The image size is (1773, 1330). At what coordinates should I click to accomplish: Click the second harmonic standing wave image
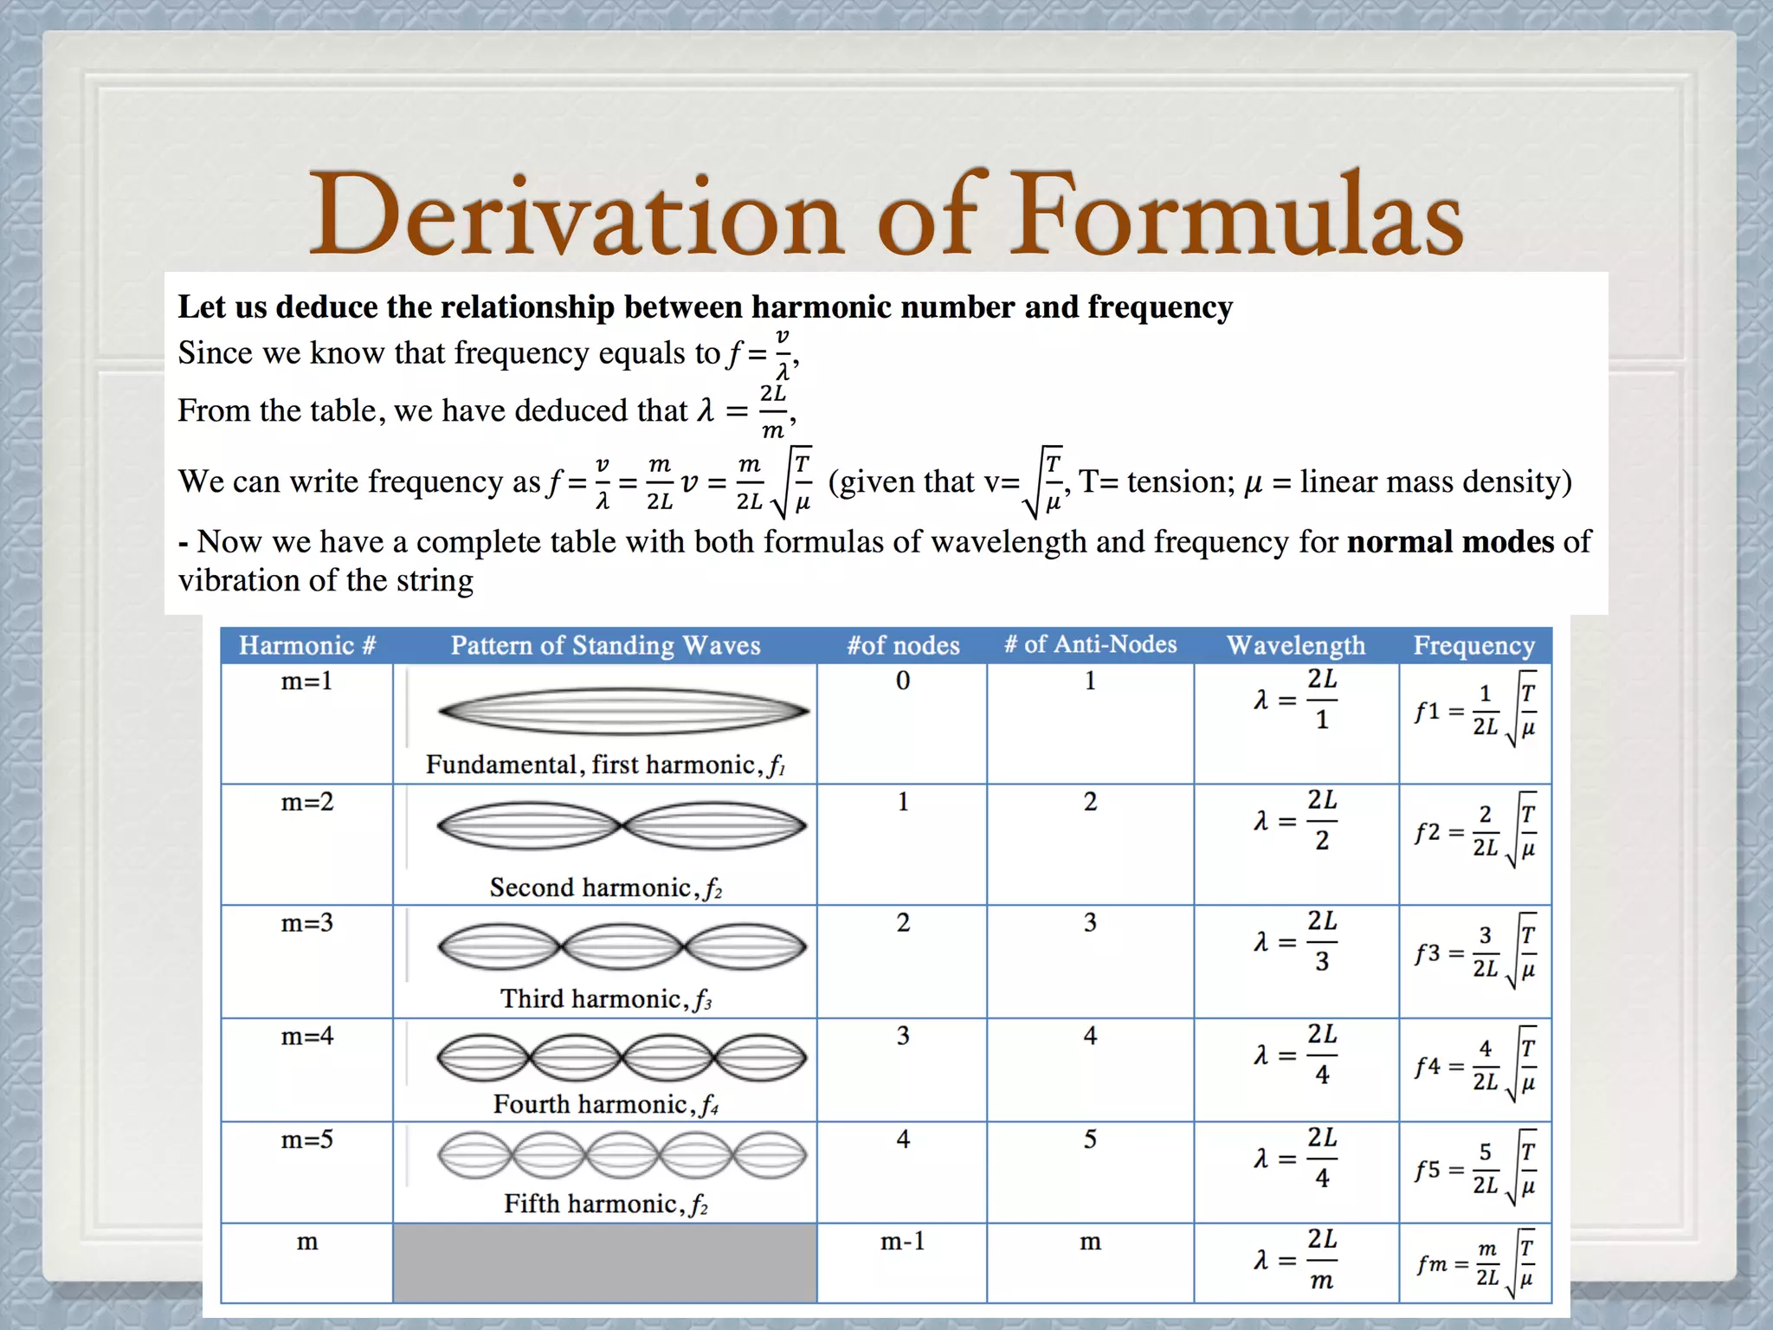(622, 826)
